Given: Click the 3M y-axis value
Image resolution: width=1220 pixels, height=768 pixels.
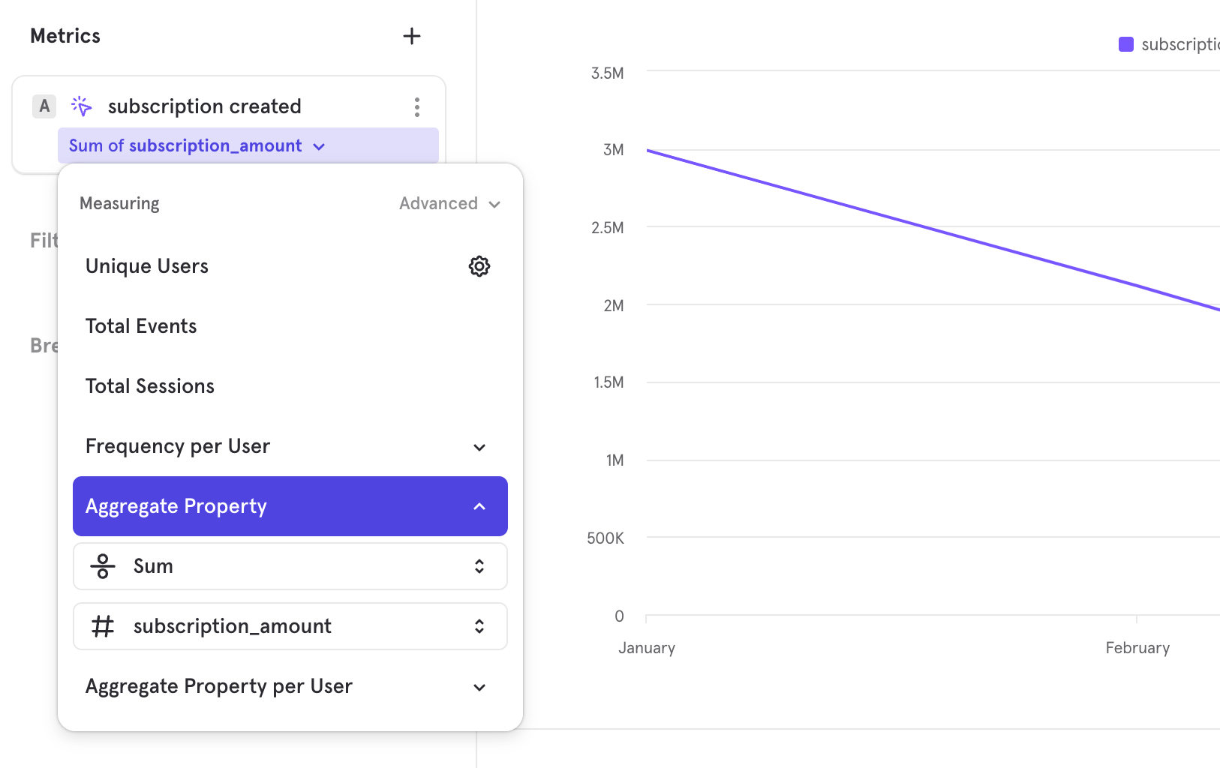Looking at the screenshot, I should 614,150.
